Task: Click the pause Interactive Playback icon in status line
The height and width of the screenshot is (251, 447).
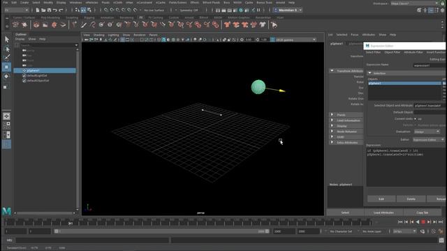Action: (x=258, y=10)
